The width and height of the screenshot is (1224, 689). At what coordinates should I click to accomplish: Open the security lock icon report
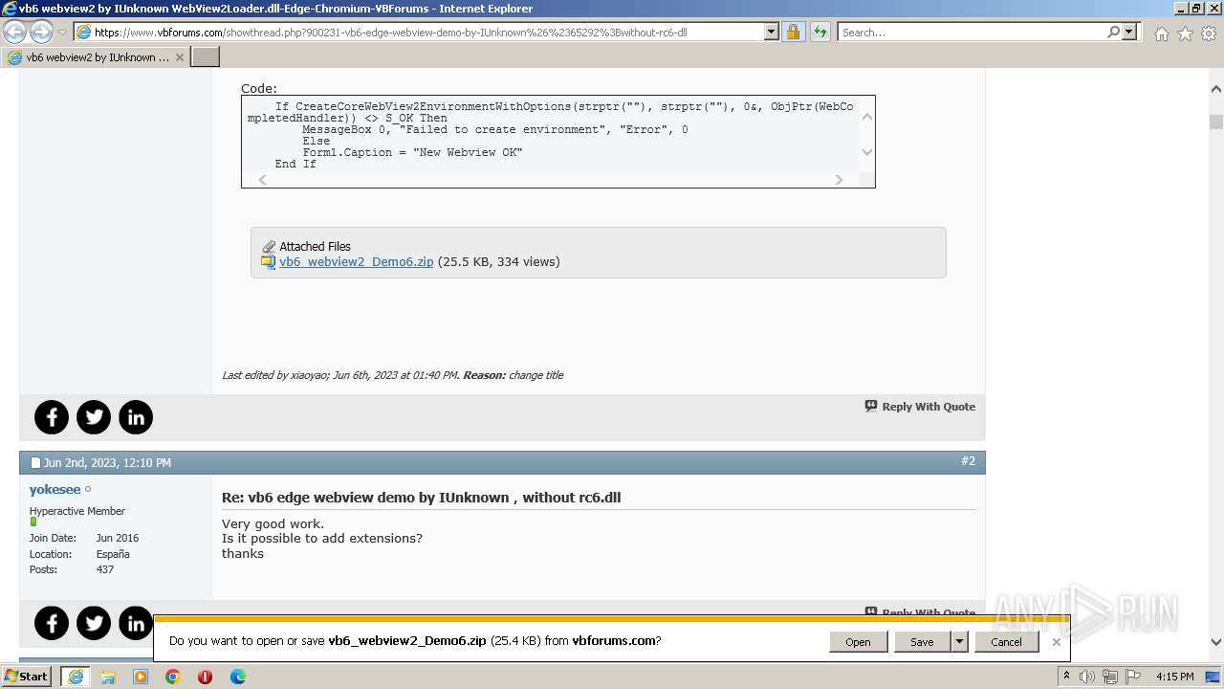click(793, 32)
